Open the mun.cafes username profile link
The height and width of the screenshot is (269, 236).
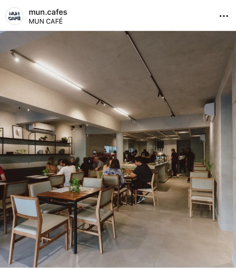click(x=48, y=12)
